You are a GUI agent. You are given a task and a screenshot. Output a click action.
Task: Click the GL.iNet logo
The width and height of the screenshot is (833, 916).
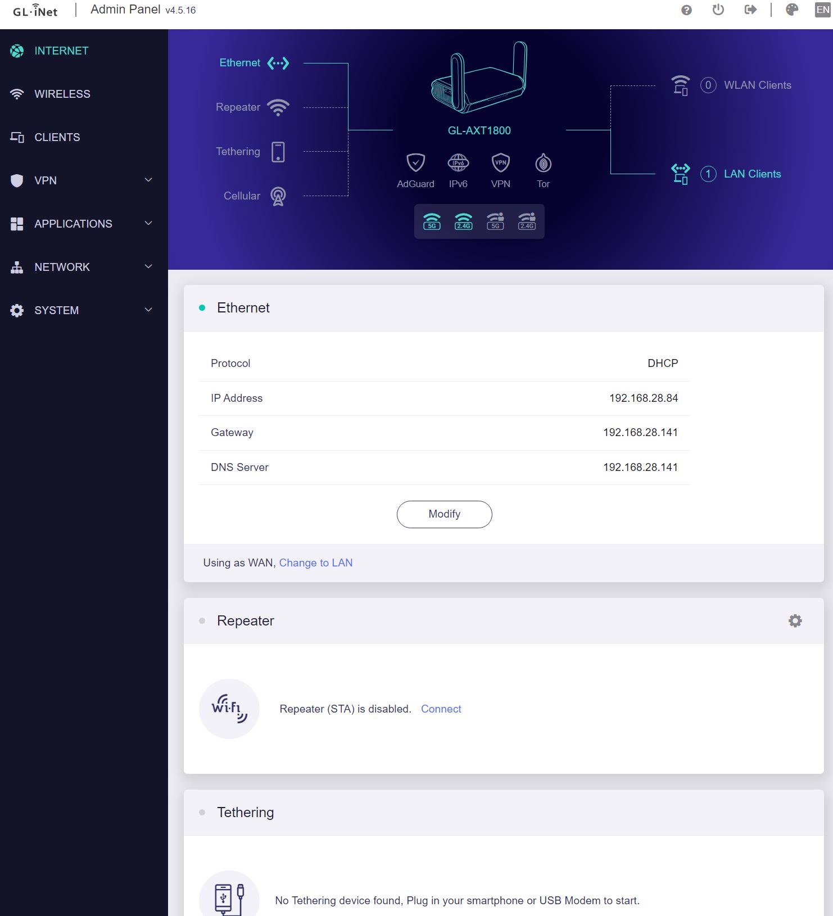coord(35,10)
